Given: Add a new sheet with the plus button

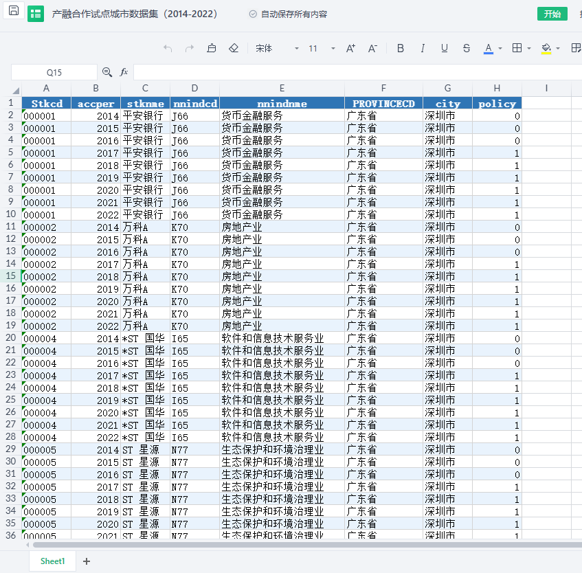Looking at the screenshot, I should tap(87, 561).
